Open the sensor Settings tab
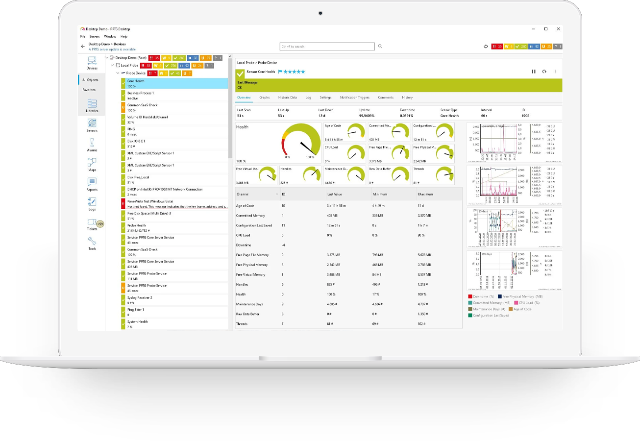Viewport: 640px width, 441px height. point(325,98)
